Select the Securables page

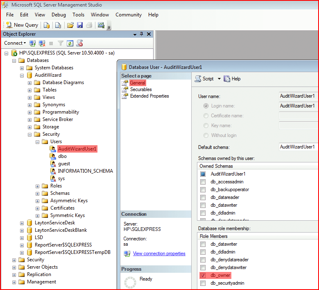click(141, 89)
